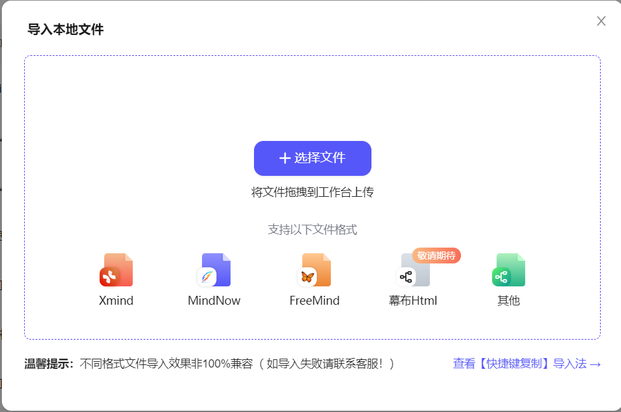Click the 支持以下文件格式 label
The height and width of the screenshot is (412, 621).
pyautogui.click(x=312, y=229)
